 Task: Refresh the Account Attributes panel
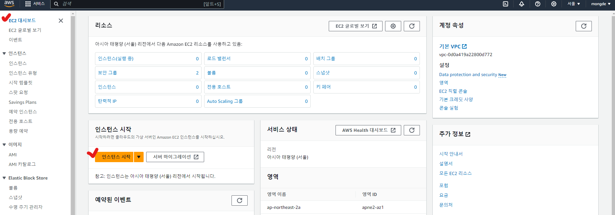coord(583,26)
